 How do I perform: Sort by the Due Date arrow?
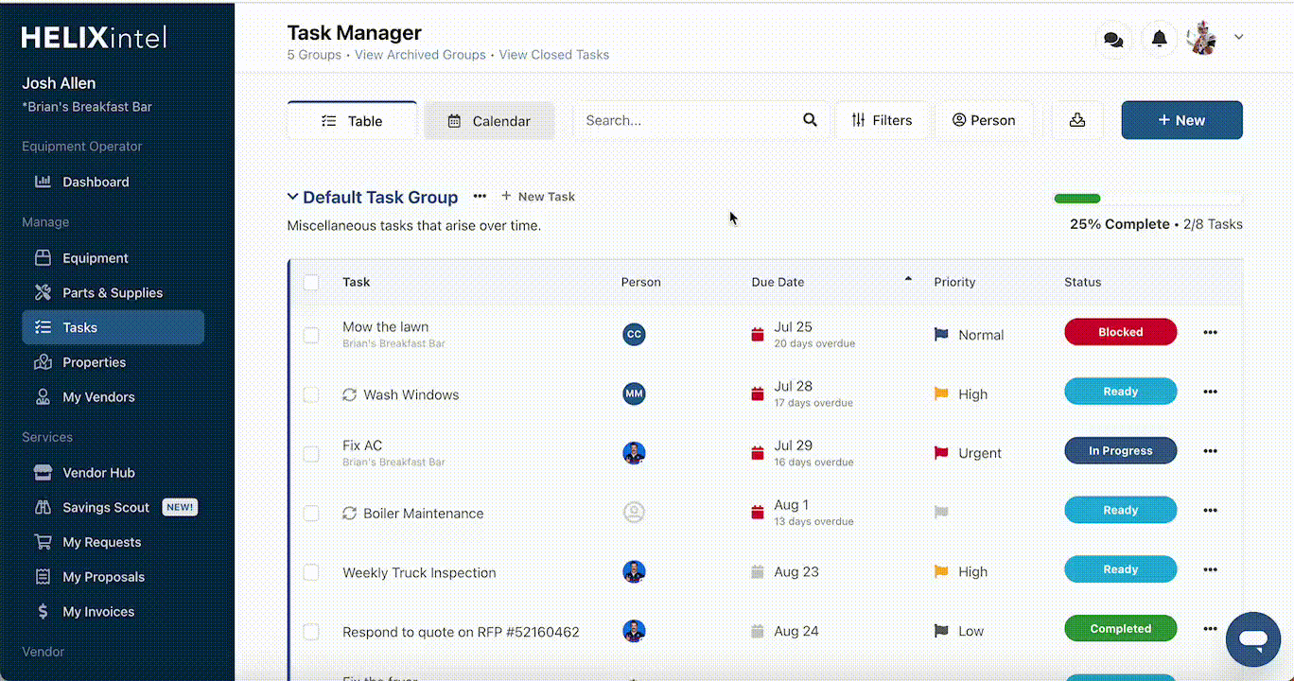coord(908,279)
